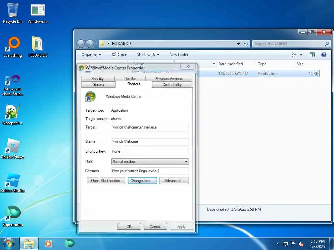334x250 pixels.
Task: Select the Everything desktop shortcut
Action: pos(13,47)
